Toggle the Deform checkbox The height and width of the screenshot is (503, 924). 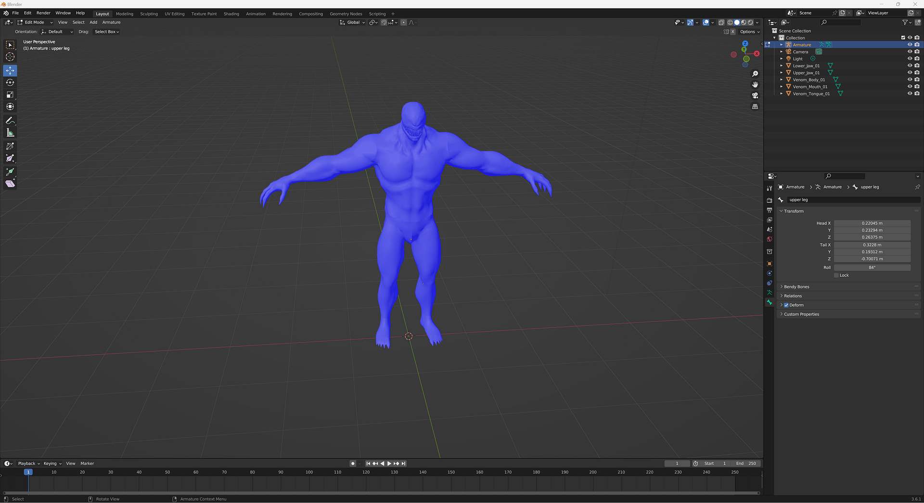(786, 305)
